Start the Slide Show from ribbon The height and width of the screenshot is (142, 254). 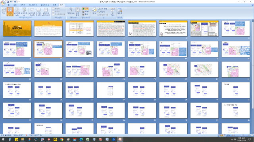click(24, 11)
